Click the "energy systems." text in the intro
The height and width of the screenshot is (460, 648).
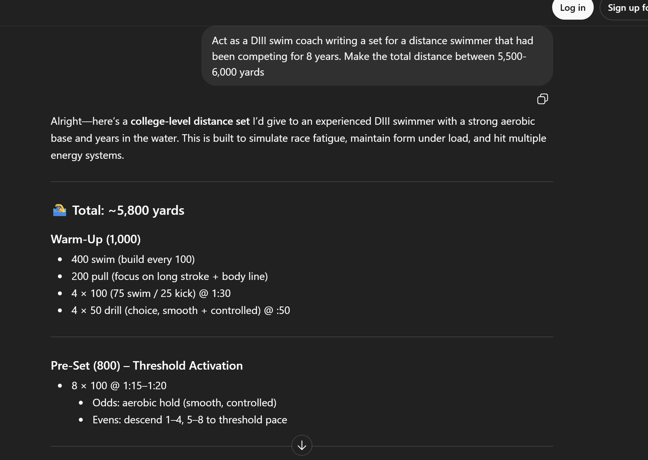[x=87, y=156]
